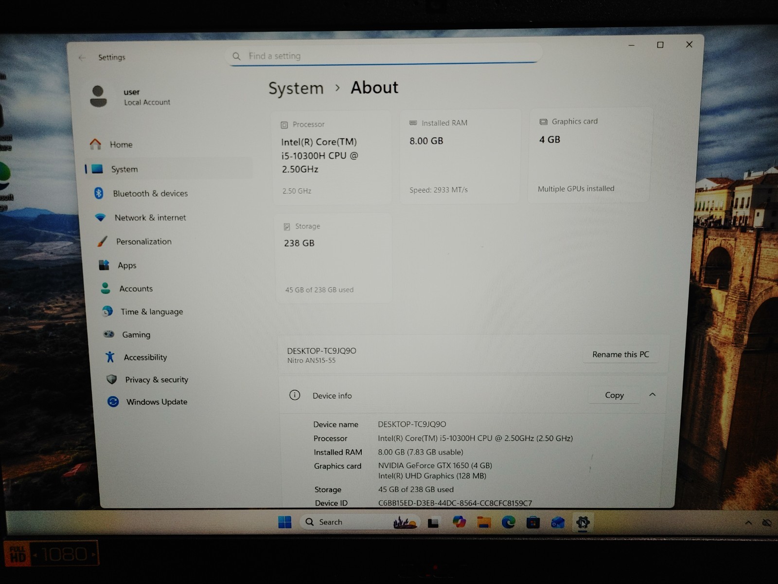Image resolution: width=778 pixels, height=584 pixels.
Task: Click the network status tray icon
Action: coord(767,523)
